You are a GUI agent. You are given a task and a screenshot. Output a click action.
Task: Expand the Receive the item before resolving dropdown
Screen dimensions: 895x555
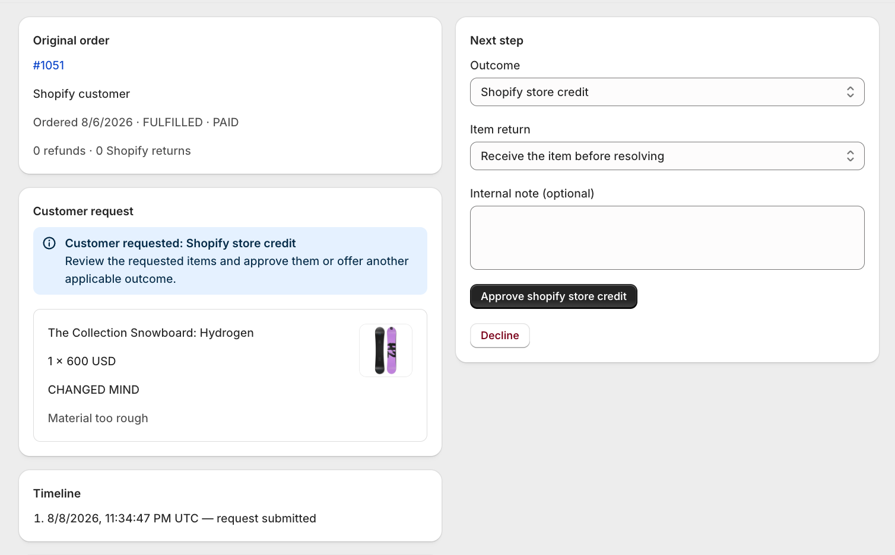coord(667,156)
